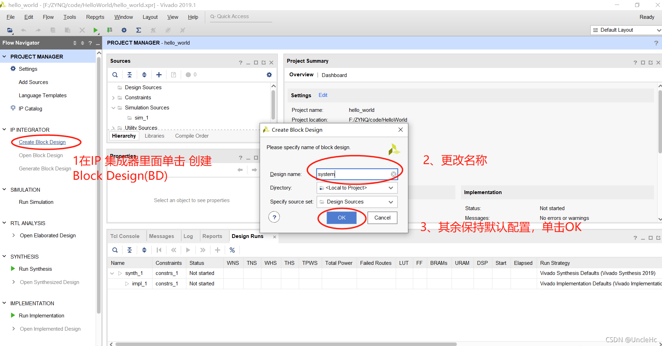Clear the Design name field text
The width and height of the screenshot is (662, 346).
393,174
